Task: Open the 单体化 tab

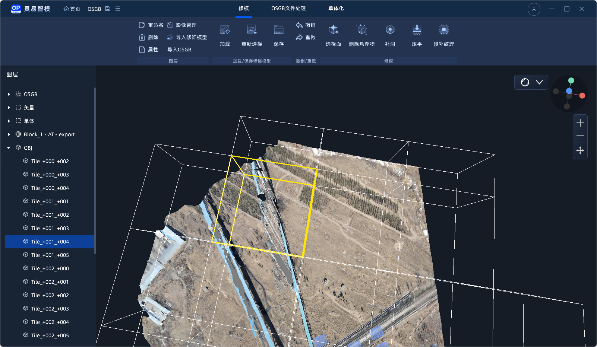Action: click(x=336, y=9)
